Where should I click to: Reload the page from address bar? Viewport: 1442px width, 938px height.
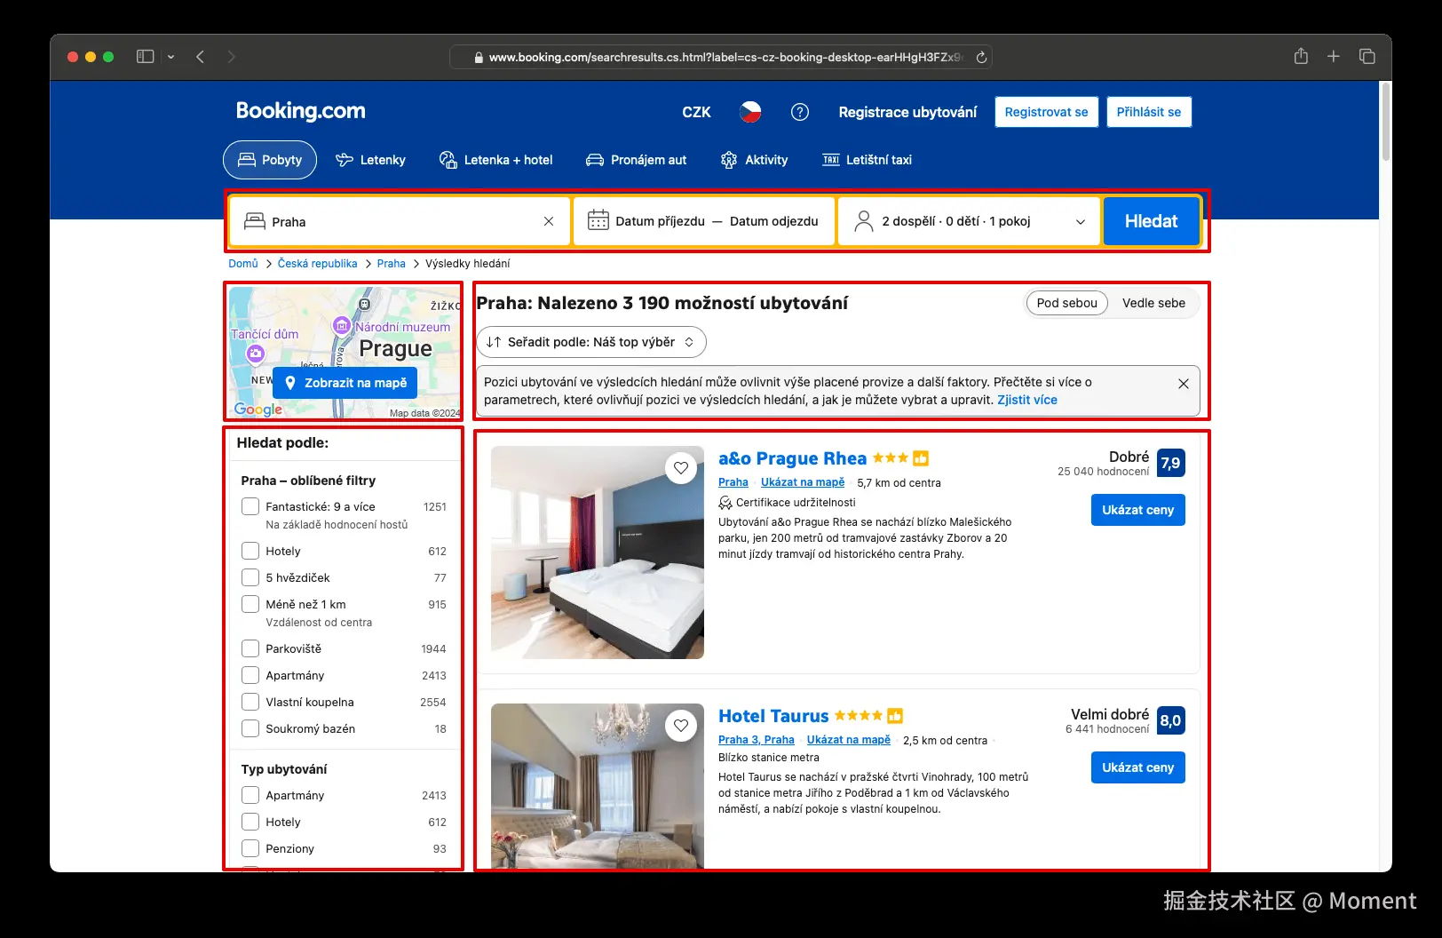[981, 57]
